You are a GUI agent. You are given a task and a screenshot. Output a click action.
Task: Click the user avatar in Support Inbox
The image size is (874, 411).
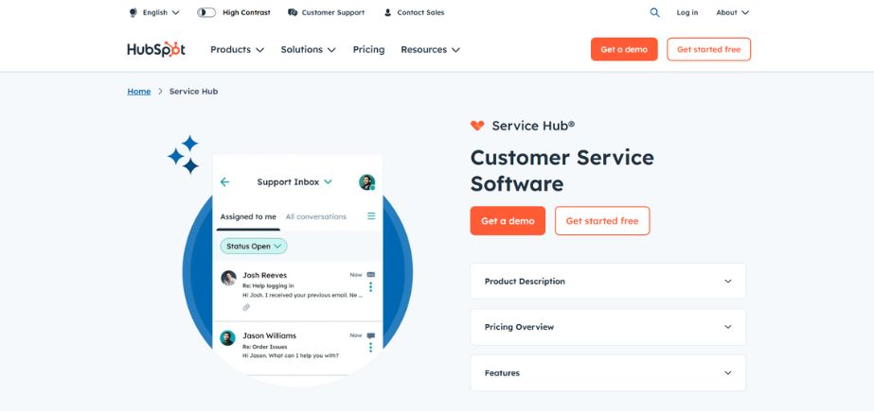[366, 181]
